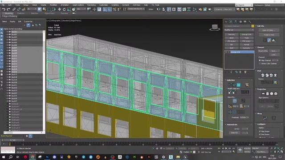The image size is (285, 160).
Task: Select the Unlink Selection tool icon
Action: pos(19,9)
